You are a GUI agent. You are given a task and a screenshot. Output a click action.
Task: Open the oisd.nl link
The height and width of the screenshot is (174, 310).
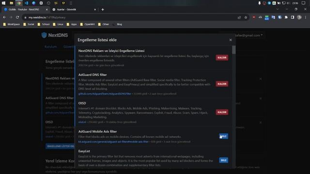[x=82, y=122]
